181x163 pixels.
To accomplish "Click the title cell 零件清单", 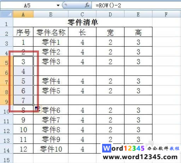I will [x=83, y=22].
